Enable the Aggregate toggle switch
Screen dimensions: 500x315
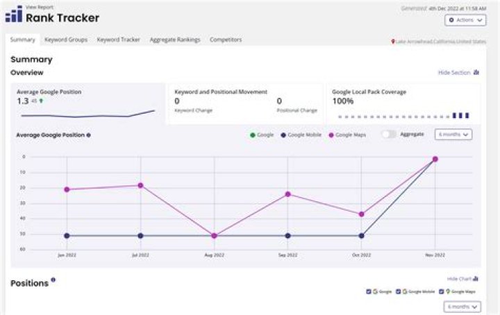tap(389, 135)
